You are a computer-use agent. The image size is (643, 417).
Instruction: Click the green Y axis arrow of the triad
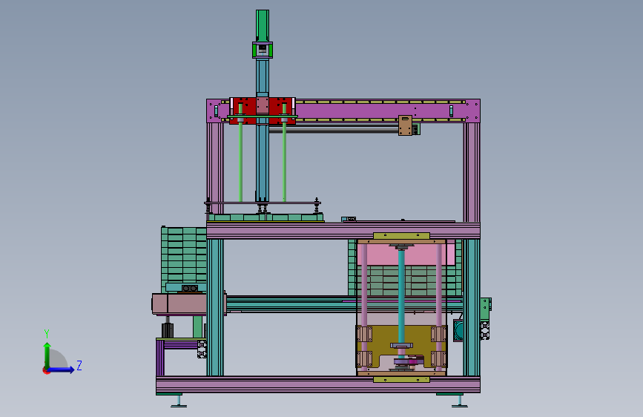pos(47,355)
